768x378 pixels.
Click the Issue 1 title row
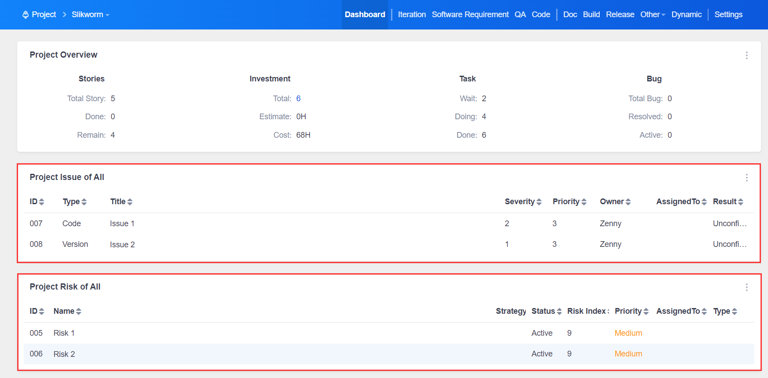point(122,224)
